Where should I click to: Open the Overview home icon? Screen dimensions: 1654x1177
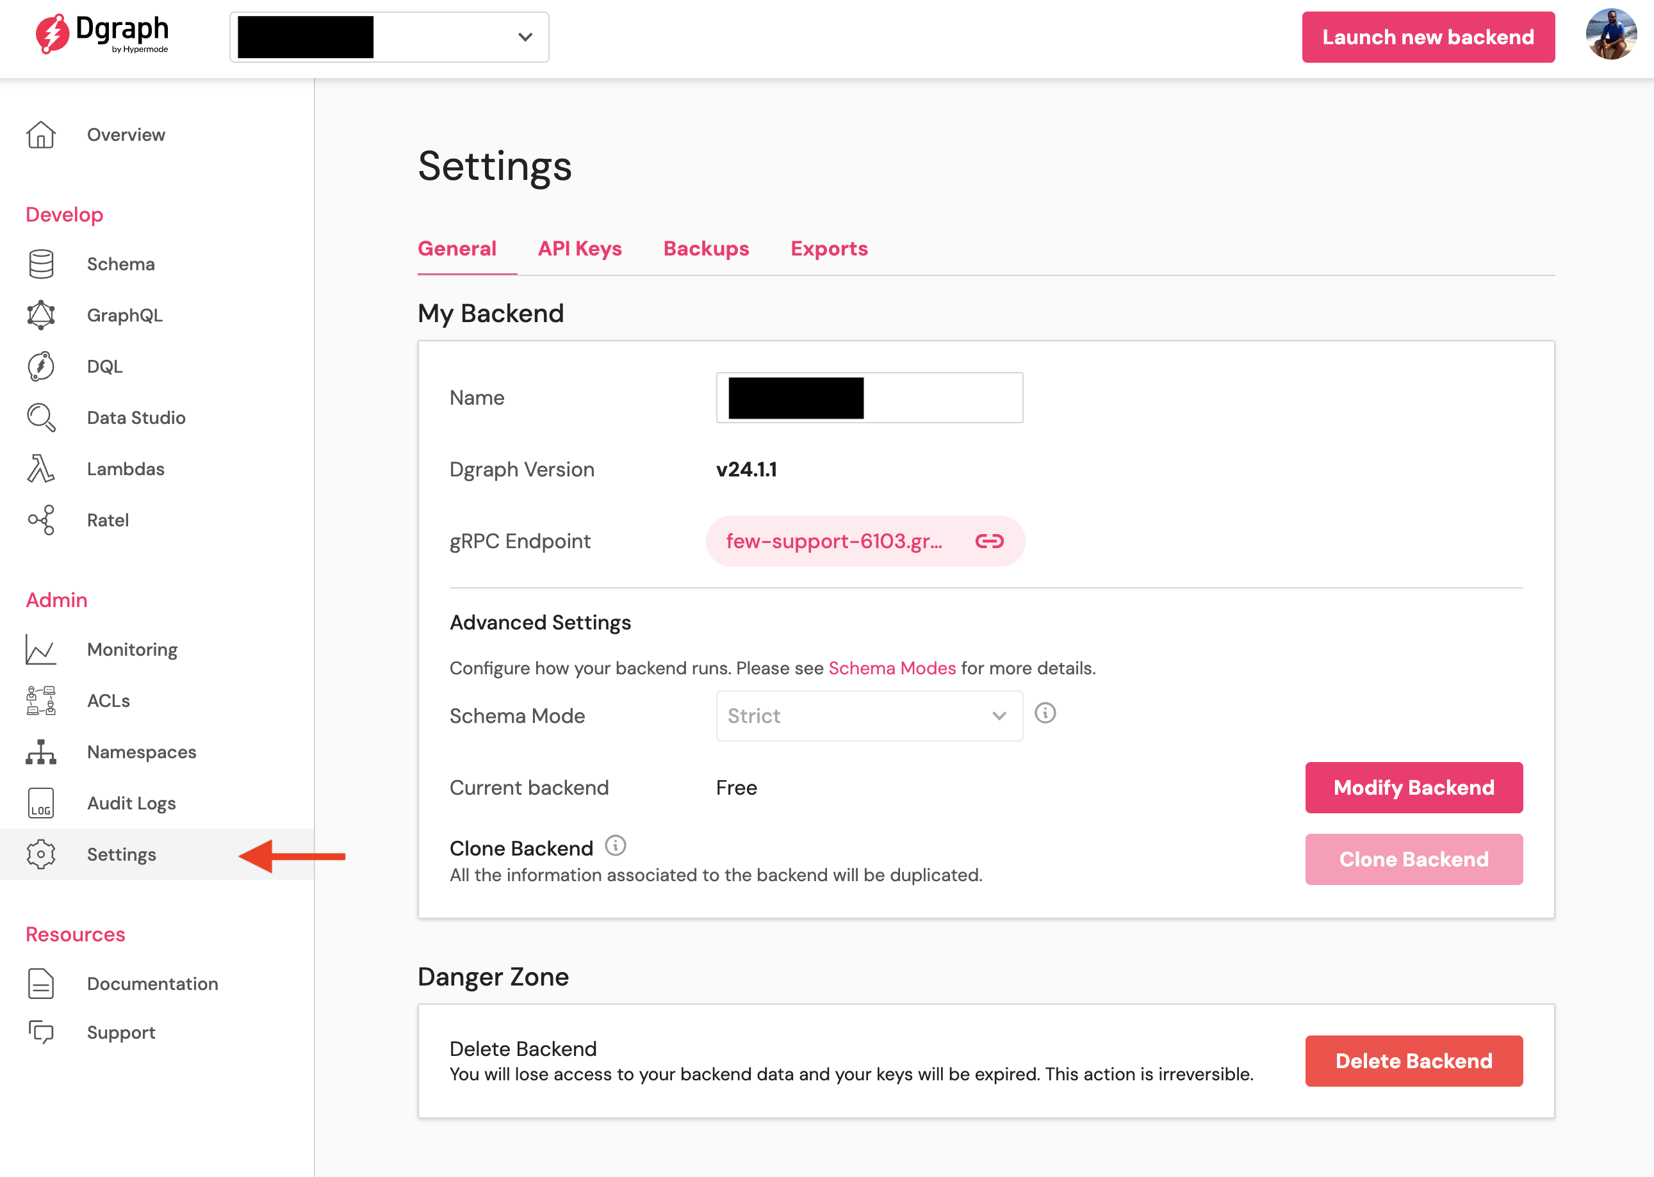(x=41, y=135)
